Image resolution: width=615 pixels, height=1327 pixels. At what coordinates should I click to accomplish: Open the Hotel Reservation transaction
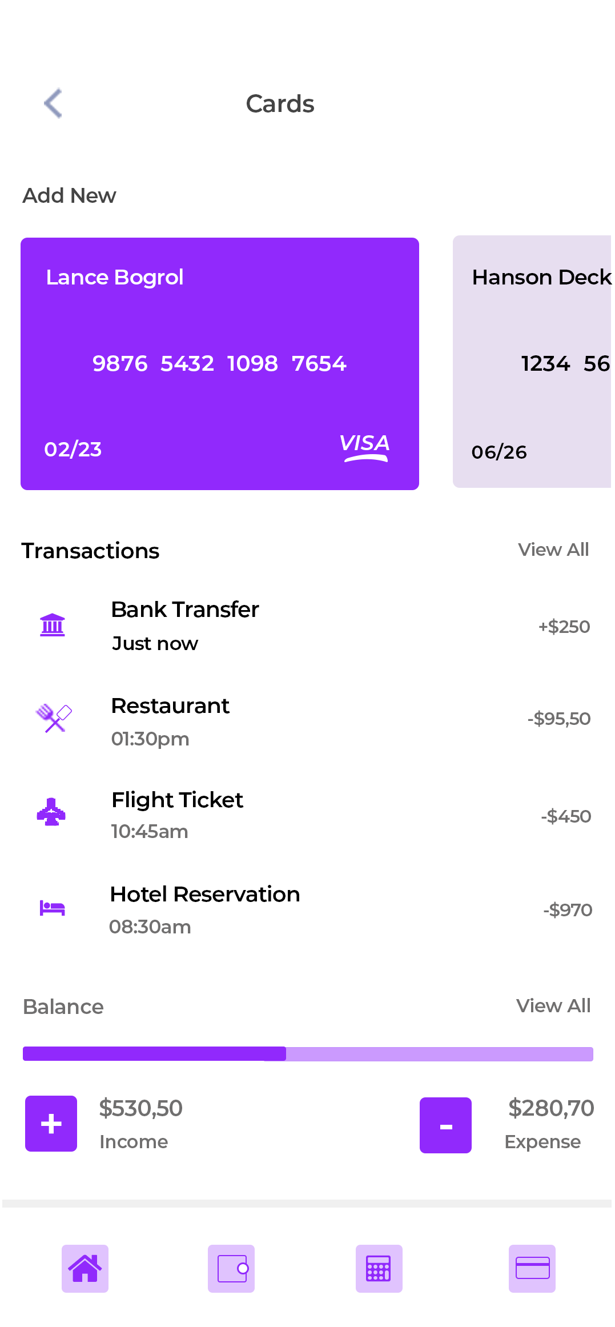coord(307,909)
